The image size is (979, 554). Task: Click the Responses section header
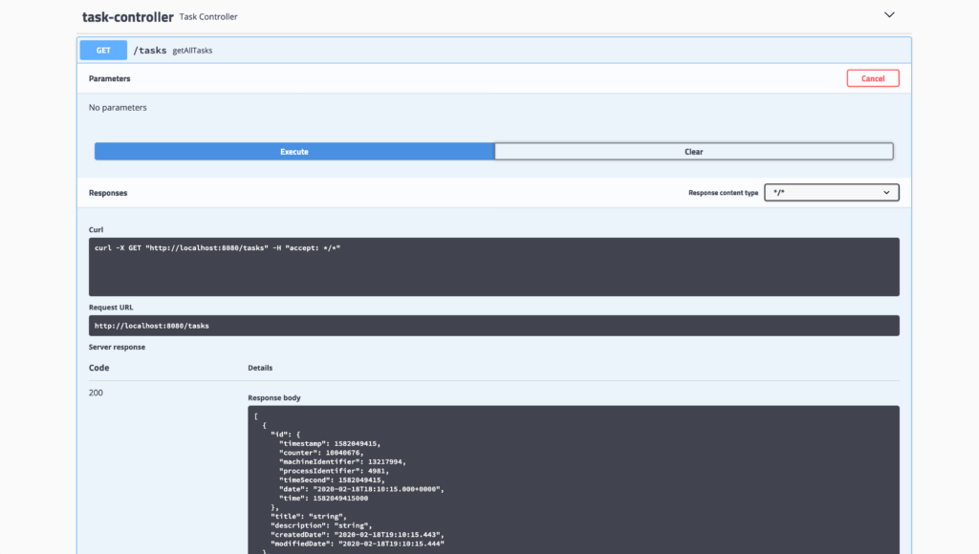click(x=107, y=192)
